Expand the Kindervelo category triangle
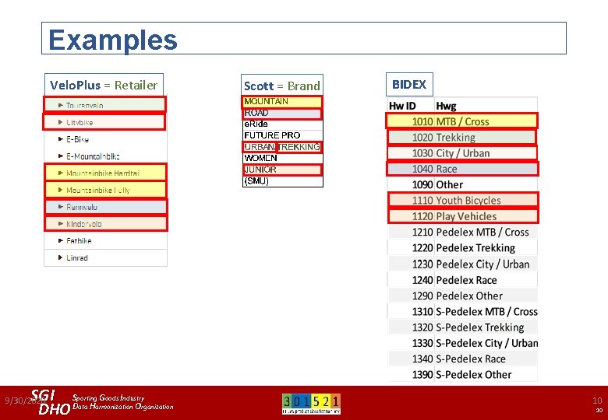The width and height of the screenshot is (608, 420). point(61,224)
